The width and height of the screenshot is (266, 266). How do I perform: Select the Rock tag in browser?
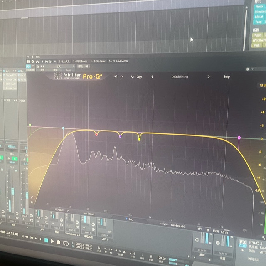(259, 7)
